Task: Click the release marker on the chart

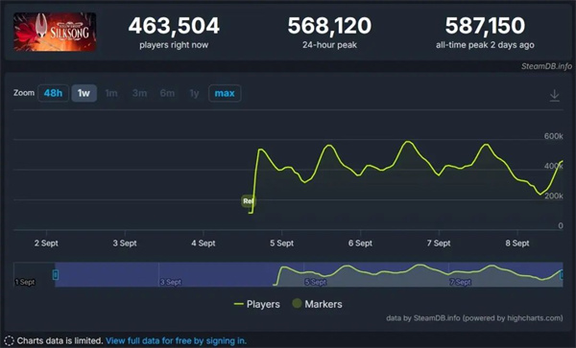Action: 248,201
